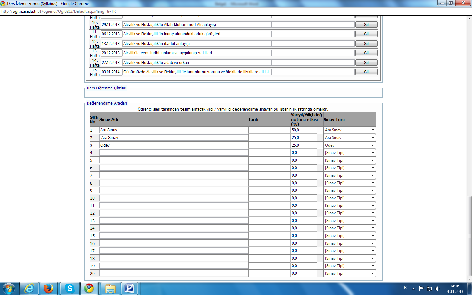Click Ders Öğrenme Çıktıları section label
This screenshot has width=472, height=295.
coord(106,88)
